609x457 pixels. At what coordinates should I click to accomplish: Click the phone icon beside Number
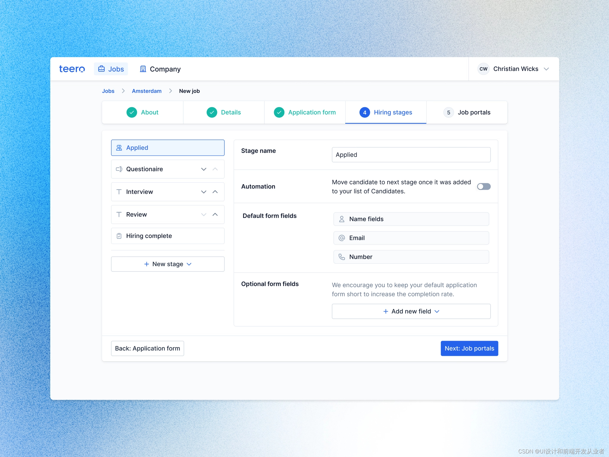tap(342, 257)
